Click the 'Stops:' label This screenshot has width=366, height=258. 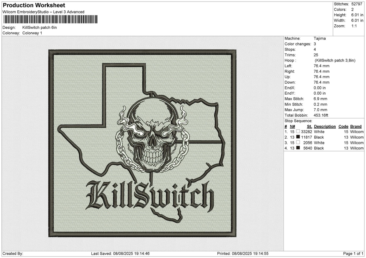[290, 49]
